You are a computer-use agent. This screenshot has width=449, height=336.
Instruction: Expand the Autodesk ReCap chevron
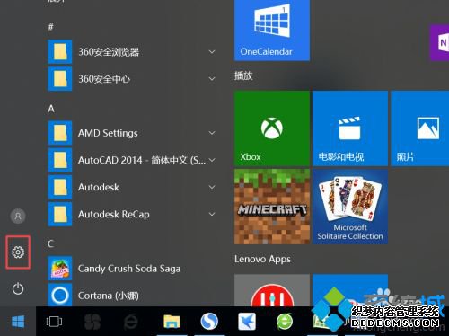click(x=212, y=214)
